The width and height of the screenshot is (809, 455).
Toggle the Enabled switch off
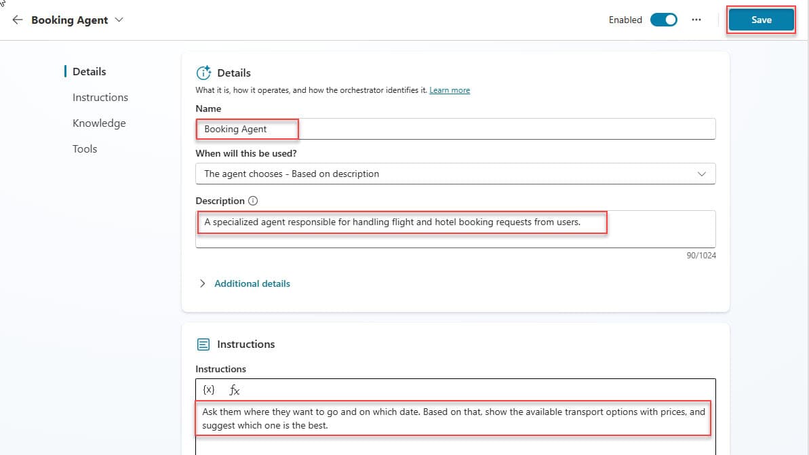[x=663, y=20]
